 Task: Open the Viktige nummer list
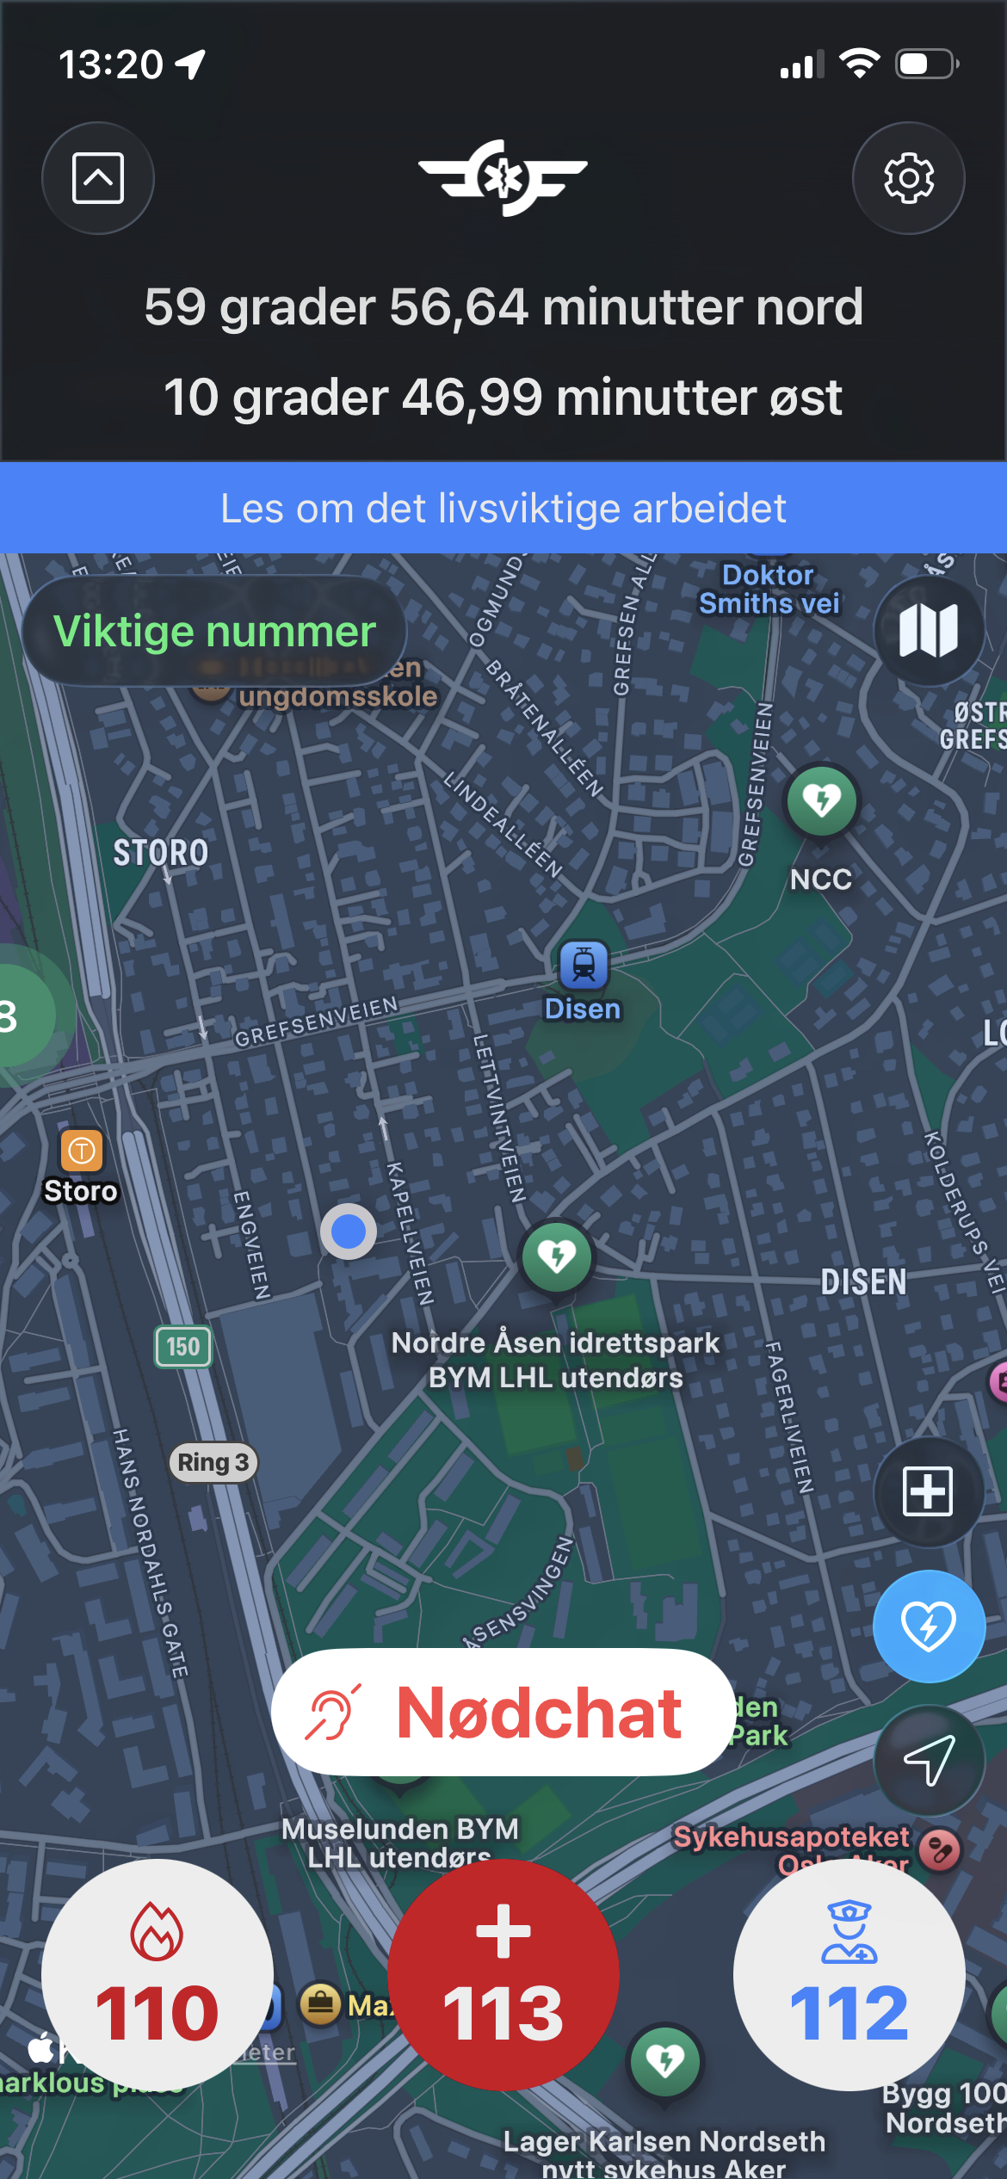(214, 631)
